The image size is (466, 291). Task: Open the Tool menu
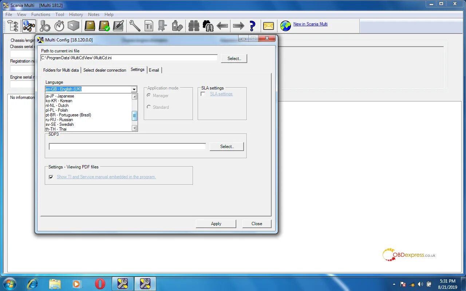point(60,15)
